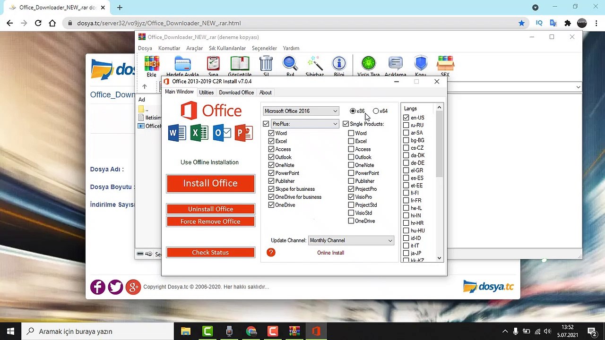Open the Dosya menu in WinRAR
Viewport: 605px width, 340px height.
coord(145,48)
